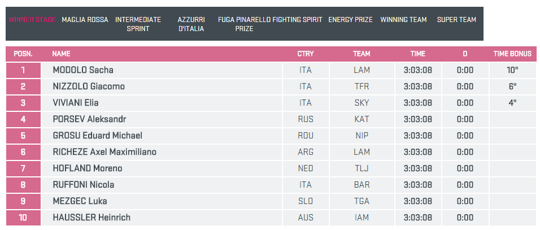Select the Winner Stage tab

32,20
